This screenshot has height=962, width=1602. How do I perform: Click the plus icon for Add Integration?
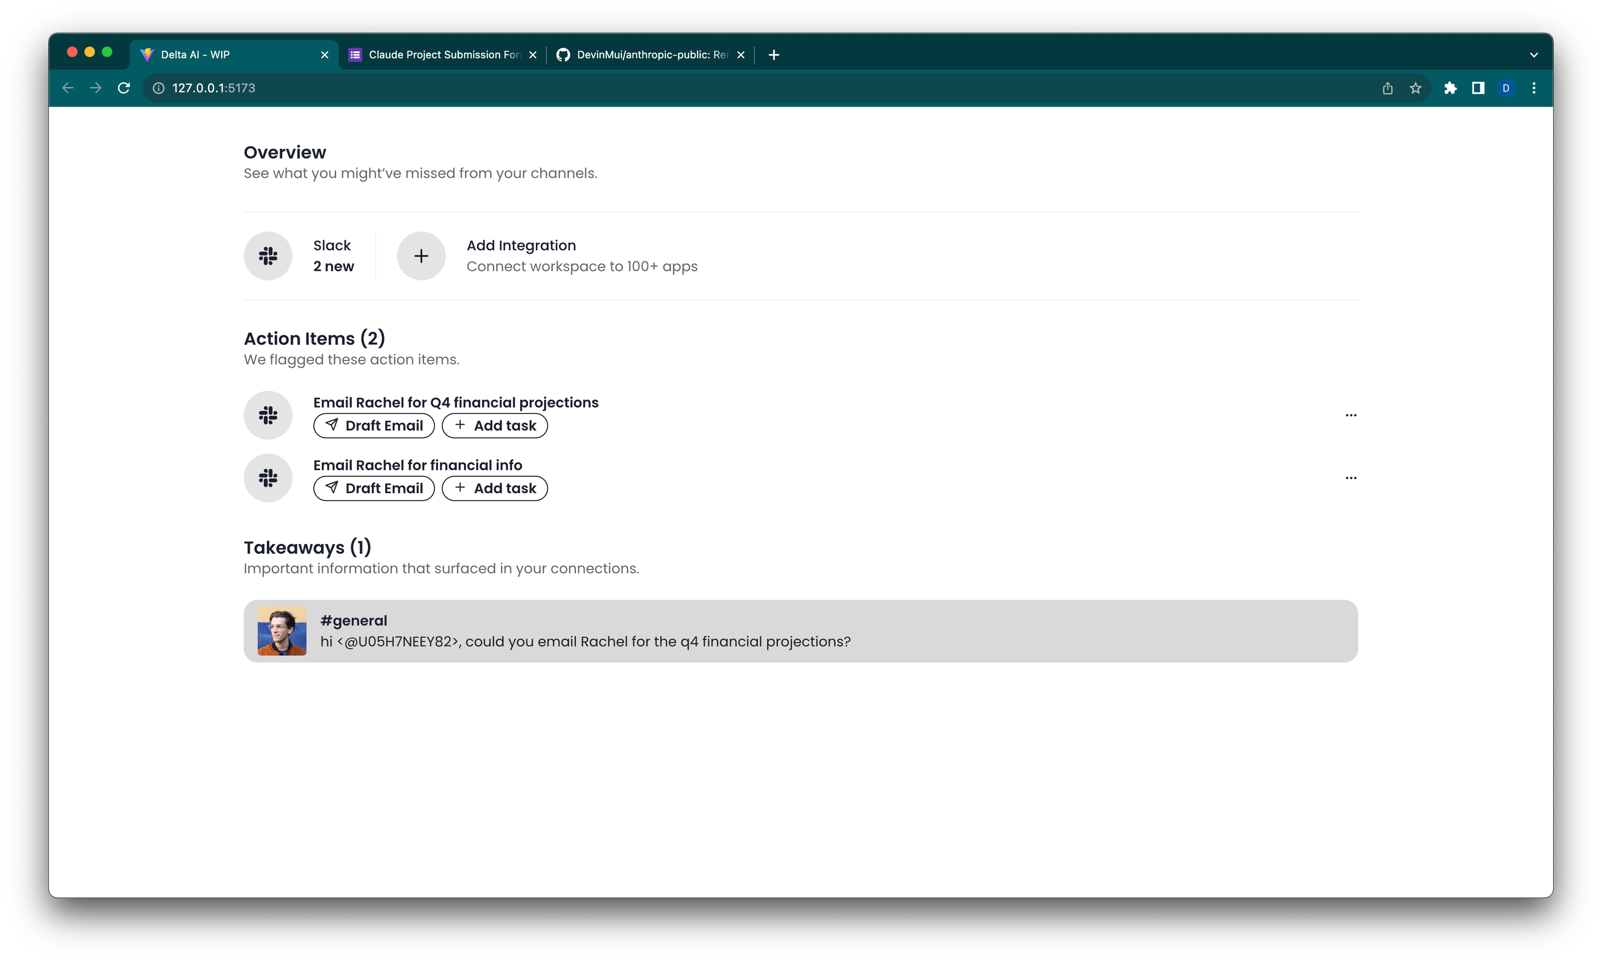point(421,256)
